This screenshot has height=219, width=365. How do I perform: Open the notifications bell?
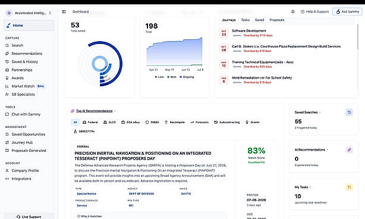(x=293, y=12)
